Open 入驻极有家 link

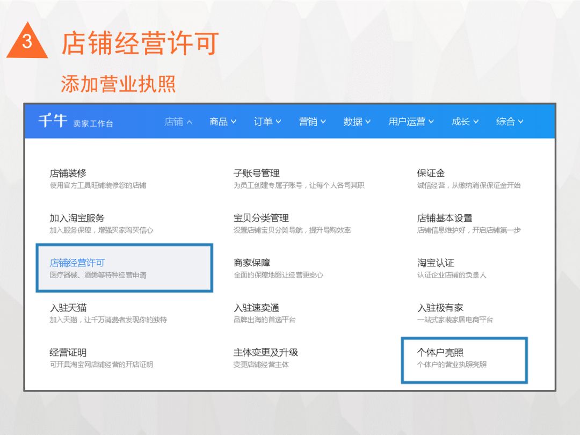pyautogui.click(x=440, y=308)
